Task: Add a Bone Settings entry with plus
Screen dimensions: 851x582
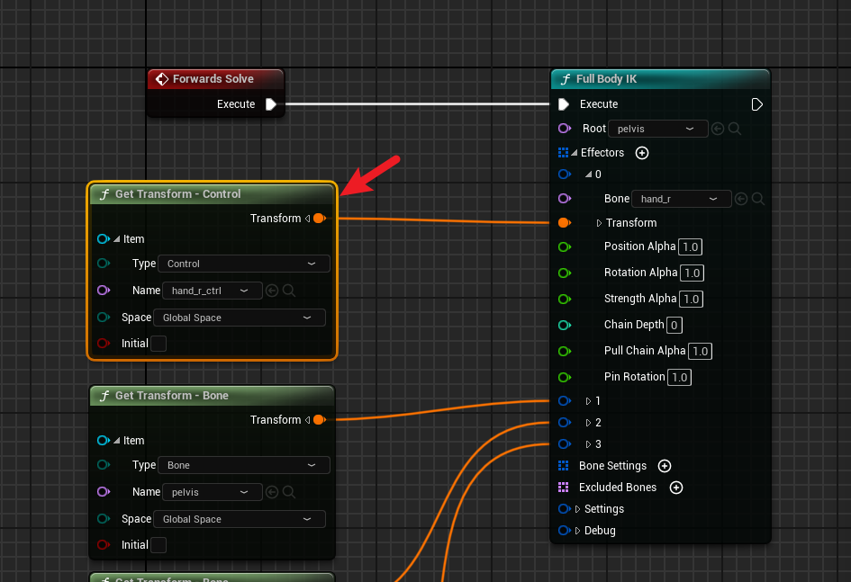Action: (x=665, y=466)
